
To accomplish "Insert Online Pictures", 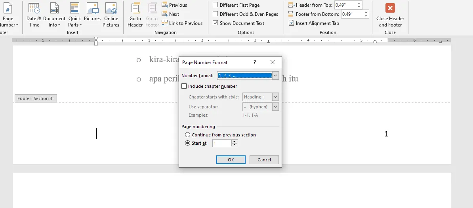I will tap(111, 16).
